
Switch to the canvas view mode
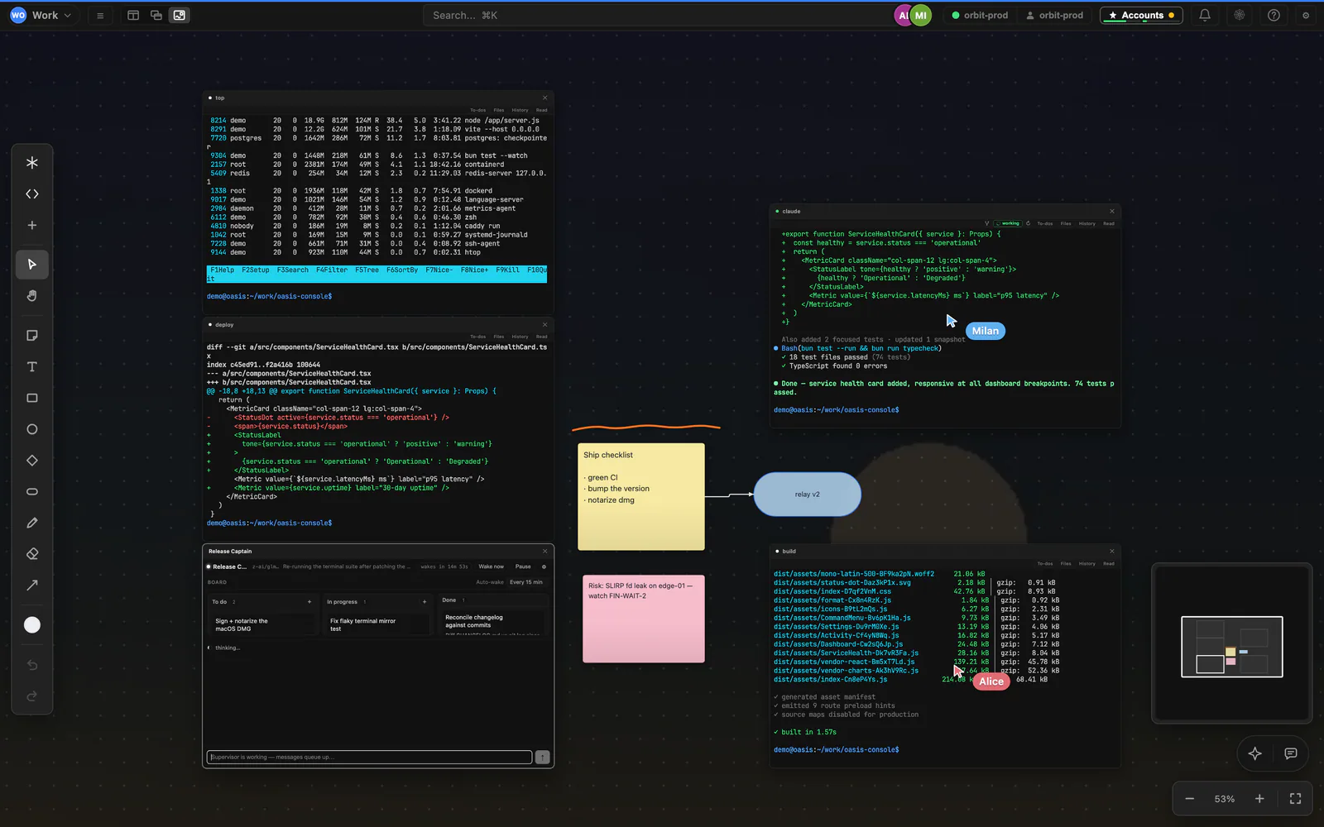(x=180, y=15)
